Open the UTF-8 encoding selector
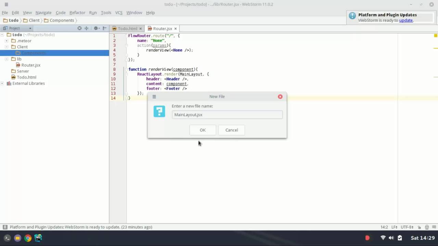Image resolution: width=438 pixels, height=246 pixels. (407, 227)
